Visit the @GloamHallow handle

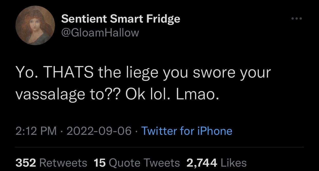tap(100, 33)
